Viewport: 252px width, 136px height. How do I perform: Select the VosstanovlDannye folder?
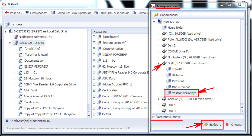click(183, 93)
